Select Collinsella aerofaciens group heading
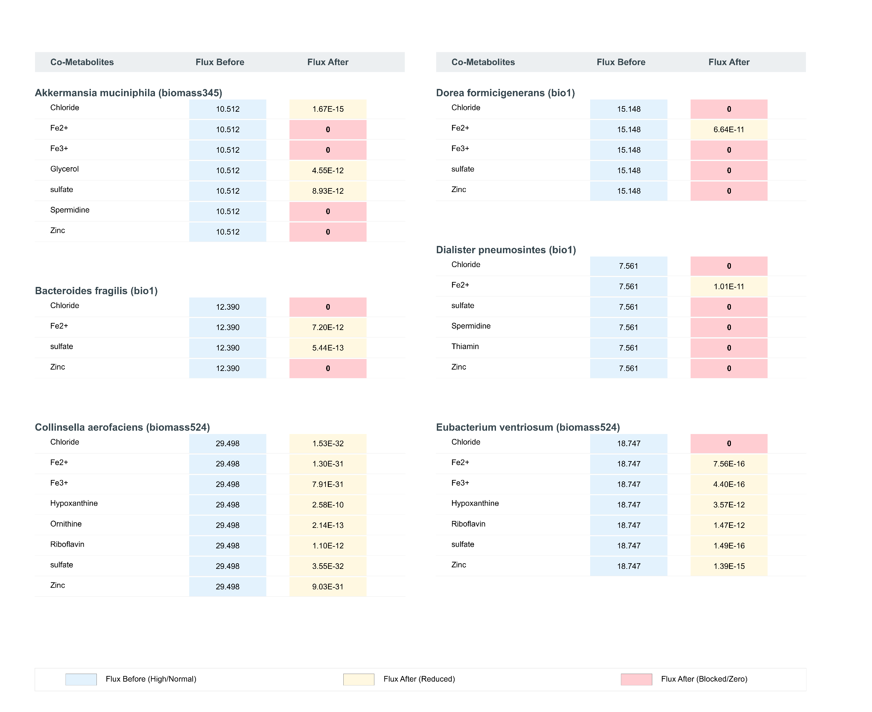Screen dimensions: 872x712 [x=122, y=427]
